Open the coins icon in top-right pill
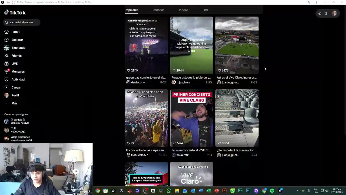Screen dimensions: 346x195 click(x=320, y=13)
